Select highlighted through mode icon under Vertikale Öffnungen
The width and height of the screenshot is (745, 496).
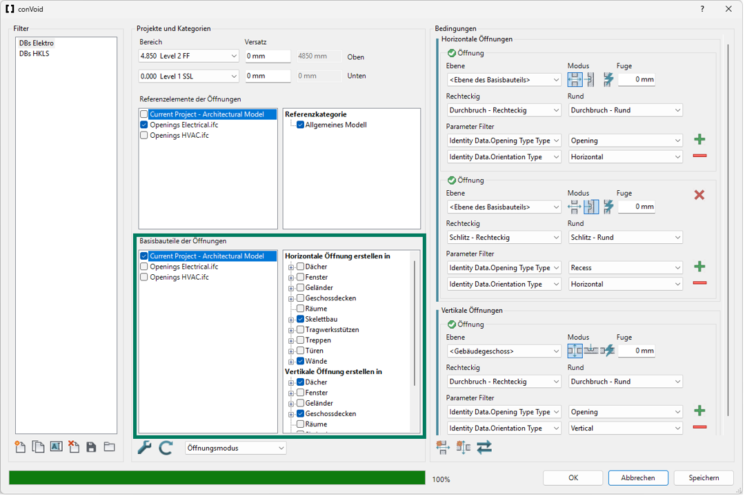tap(575, 351)
